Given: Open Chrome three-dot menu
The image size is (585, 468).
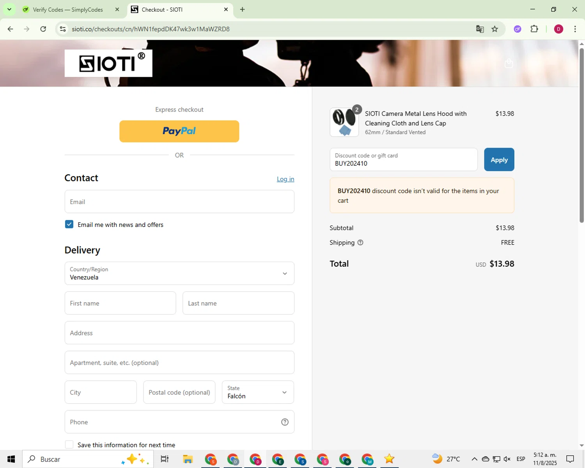Looking at the screenshot, I should click(575, 29).
